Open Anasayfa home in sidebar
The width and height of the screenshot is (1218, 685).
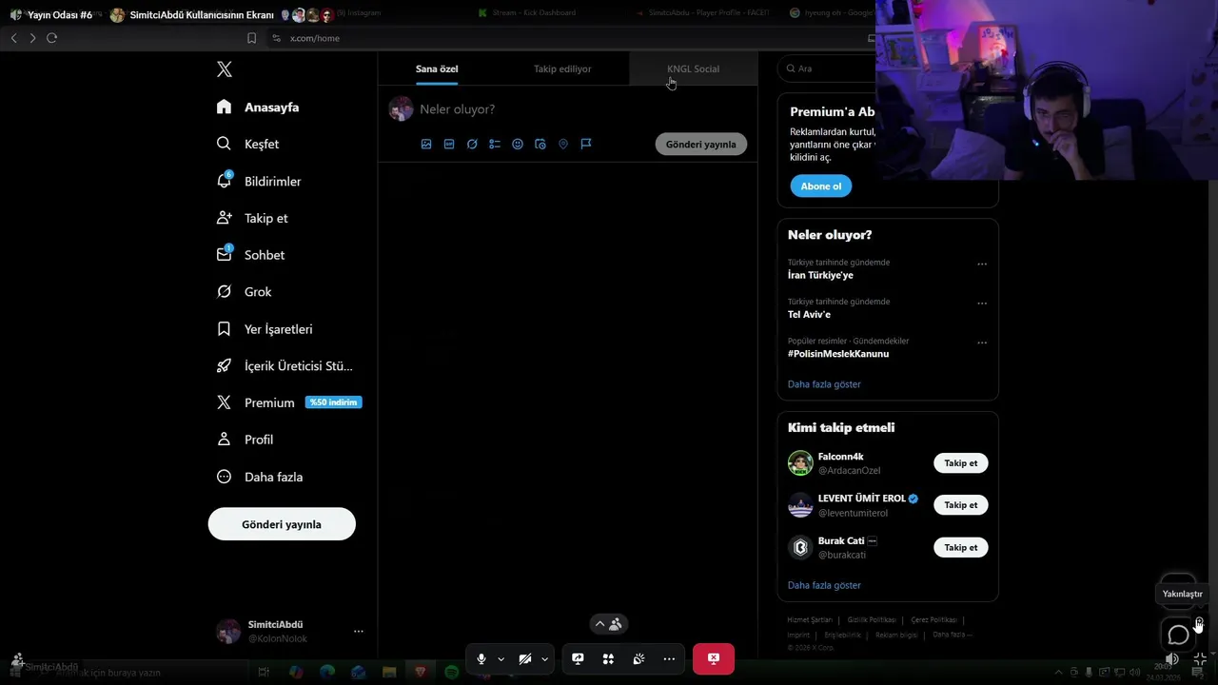(x=258, y=107)
